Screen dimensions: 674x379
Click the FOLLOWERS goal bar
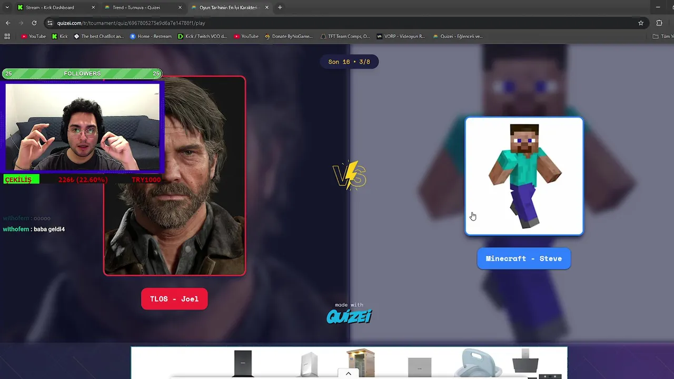tap(82, 74)
